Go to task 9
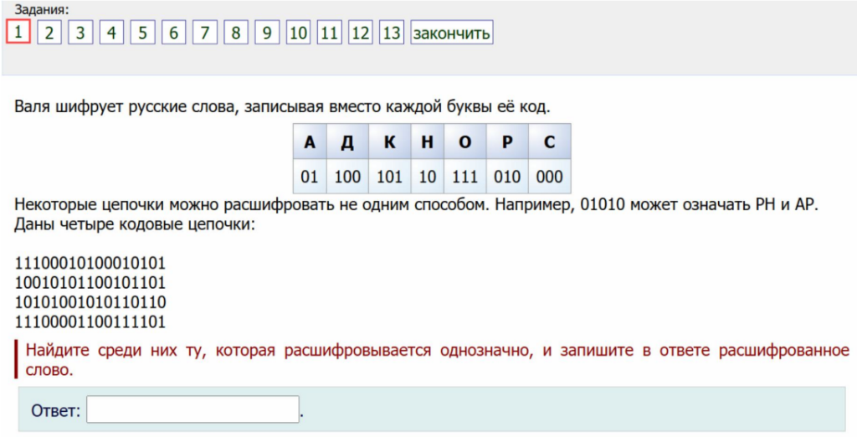 267,33
